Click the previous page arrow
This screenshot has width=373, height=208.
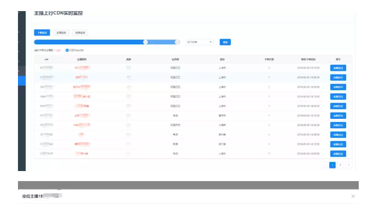(x=324, y=165)
